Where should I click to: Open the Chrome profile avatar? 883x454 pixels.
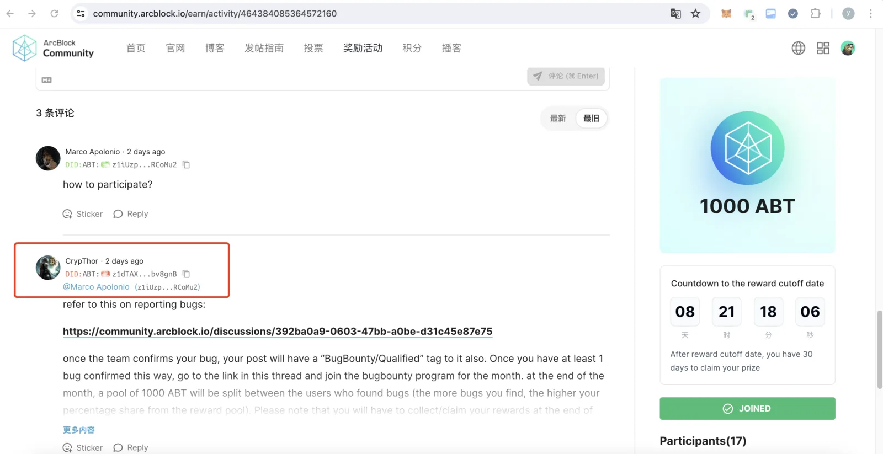point(848,14)
